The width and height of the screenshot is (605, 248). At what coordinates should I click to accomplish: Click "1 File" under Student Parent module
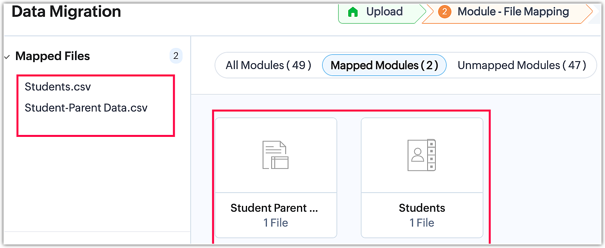pyautogui.click(x=275, y=223)
